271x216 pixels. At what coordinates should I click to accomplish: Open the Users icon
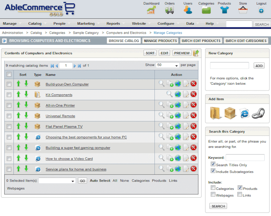(188, 10)
